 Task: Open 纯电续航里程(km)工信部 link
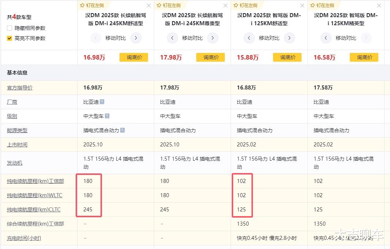(35, 181)
